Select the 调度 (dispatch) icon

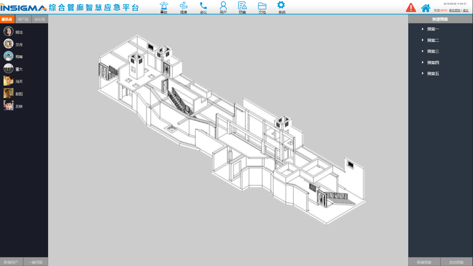[x=184, y=6]
